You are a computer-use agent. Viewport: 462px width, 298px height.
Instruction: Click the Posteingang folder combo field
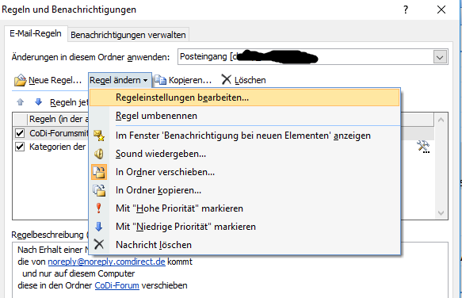[313, 57]
